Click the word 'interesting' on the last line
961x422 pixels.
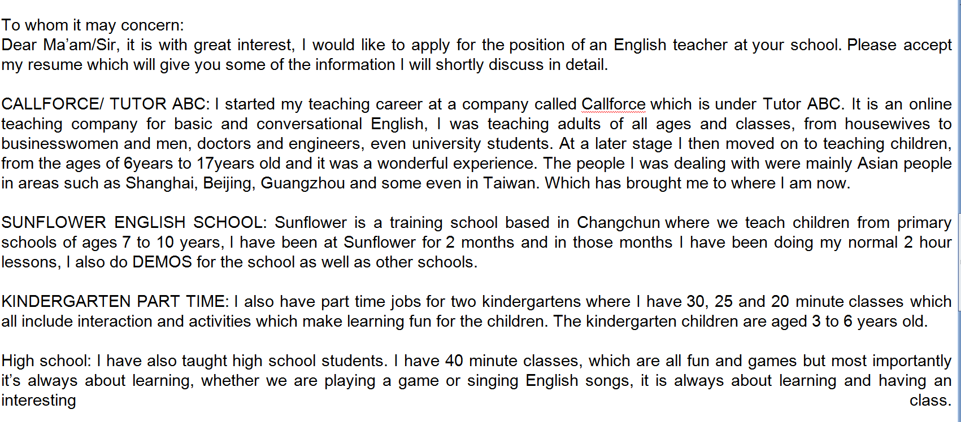click(38, 401)
